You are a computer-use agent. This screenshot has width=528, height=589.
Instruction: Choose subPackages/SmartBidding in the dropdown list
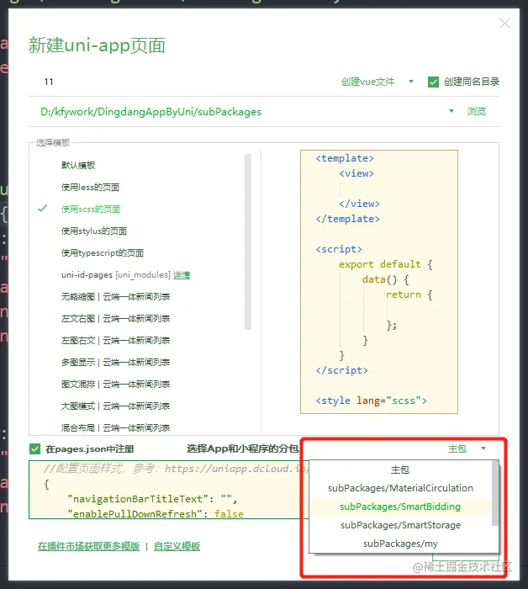tap(400, 507)
